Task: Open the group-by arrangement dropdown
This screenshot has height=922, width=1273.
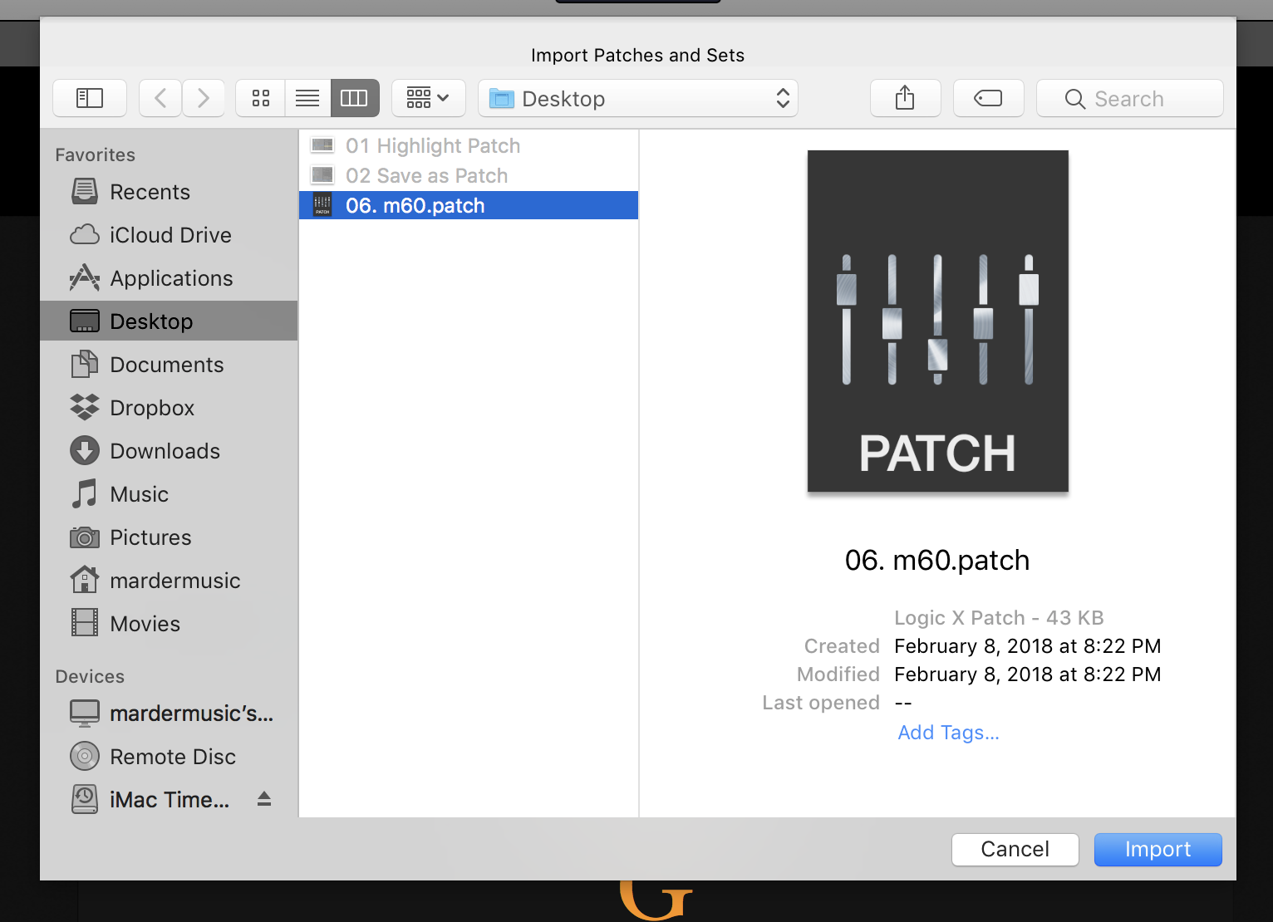Action: pos(428,98)
